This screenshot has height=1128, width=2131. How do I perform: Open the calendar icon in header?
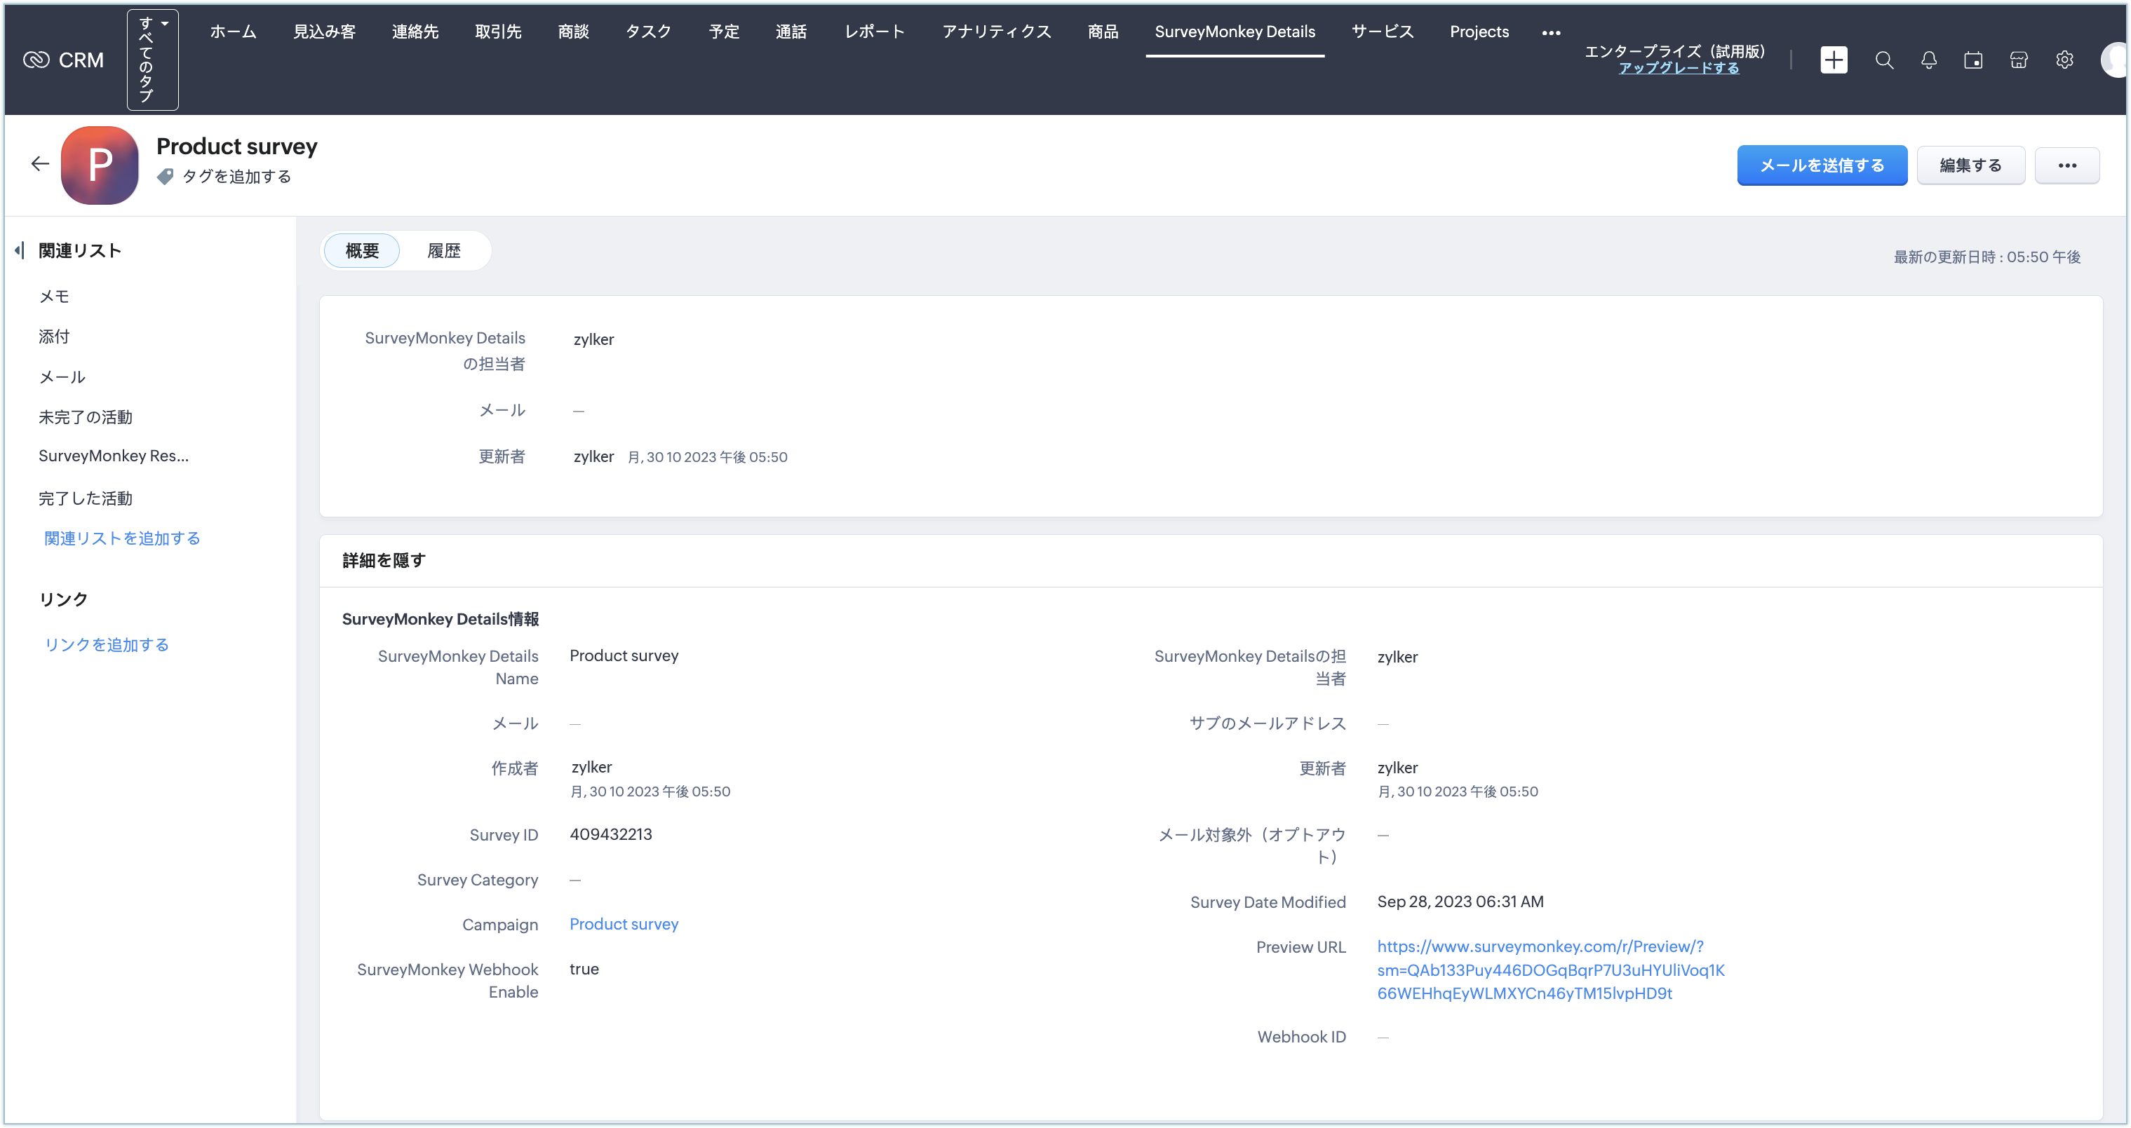tap(1973, 60)
